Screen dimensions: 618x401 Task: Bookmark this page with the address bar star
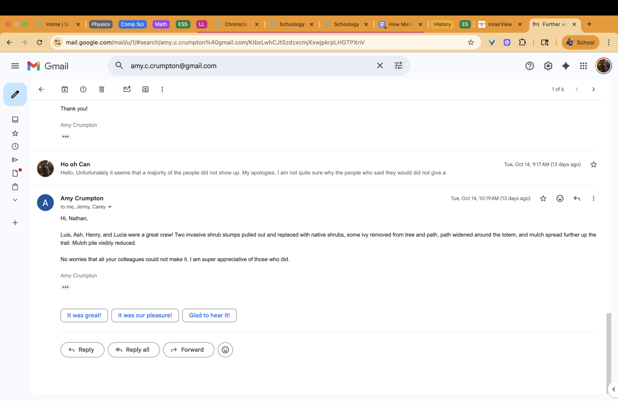point(471,42)
